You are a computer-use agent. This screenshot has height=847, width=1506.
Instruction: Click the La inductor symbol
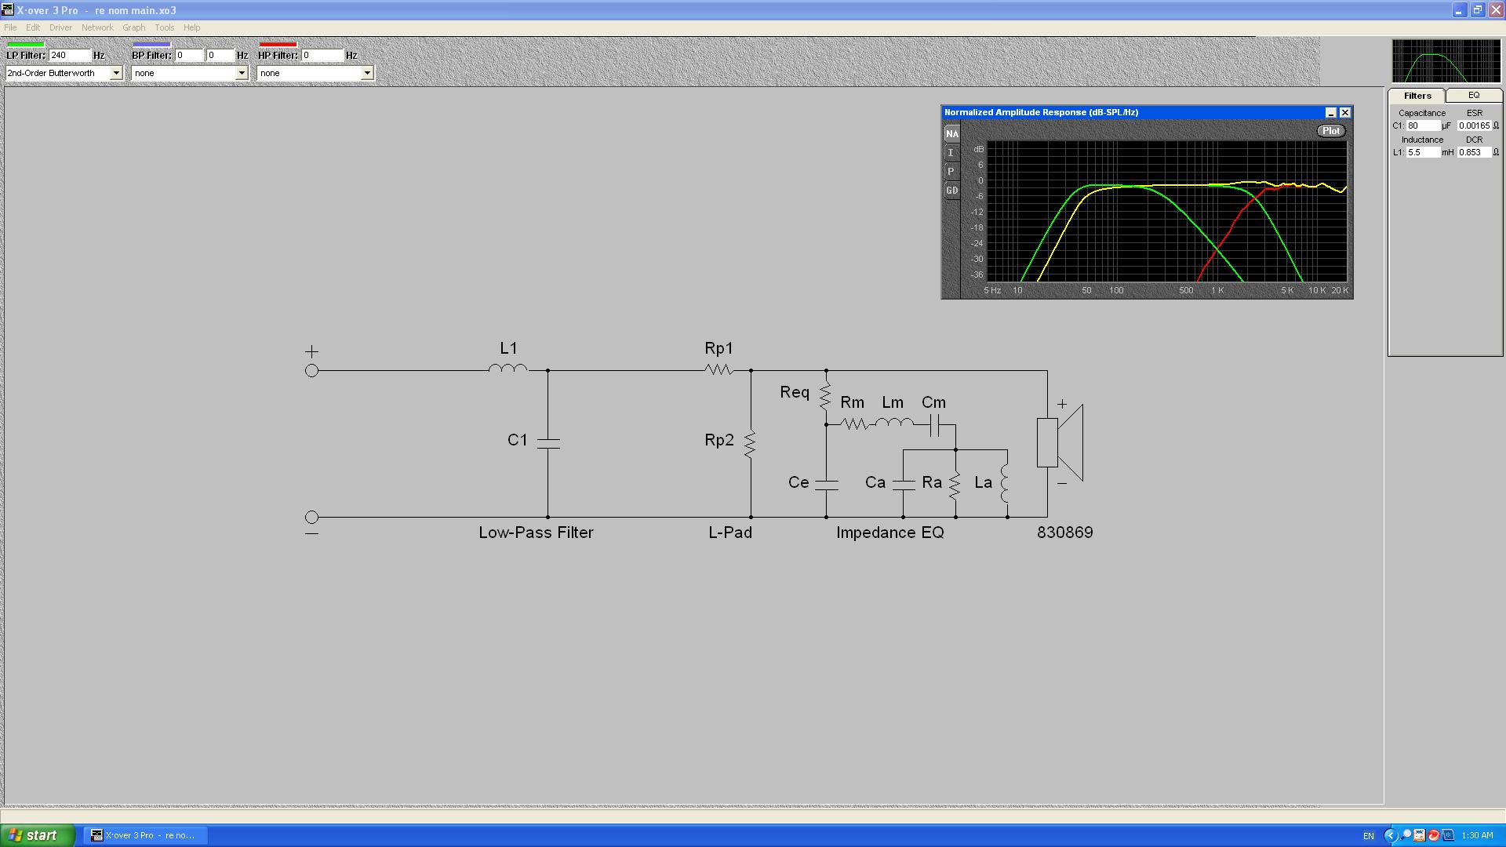point(1005,483)
